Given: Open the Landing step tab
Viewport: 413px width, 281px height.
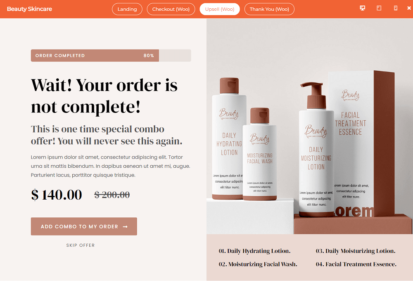Looking at the screenshot, I should point(127,9).
